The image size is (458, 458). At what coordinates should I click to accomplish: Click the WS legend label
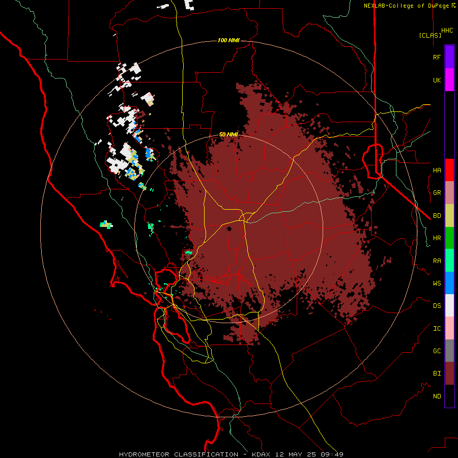(x=437, y=283)
